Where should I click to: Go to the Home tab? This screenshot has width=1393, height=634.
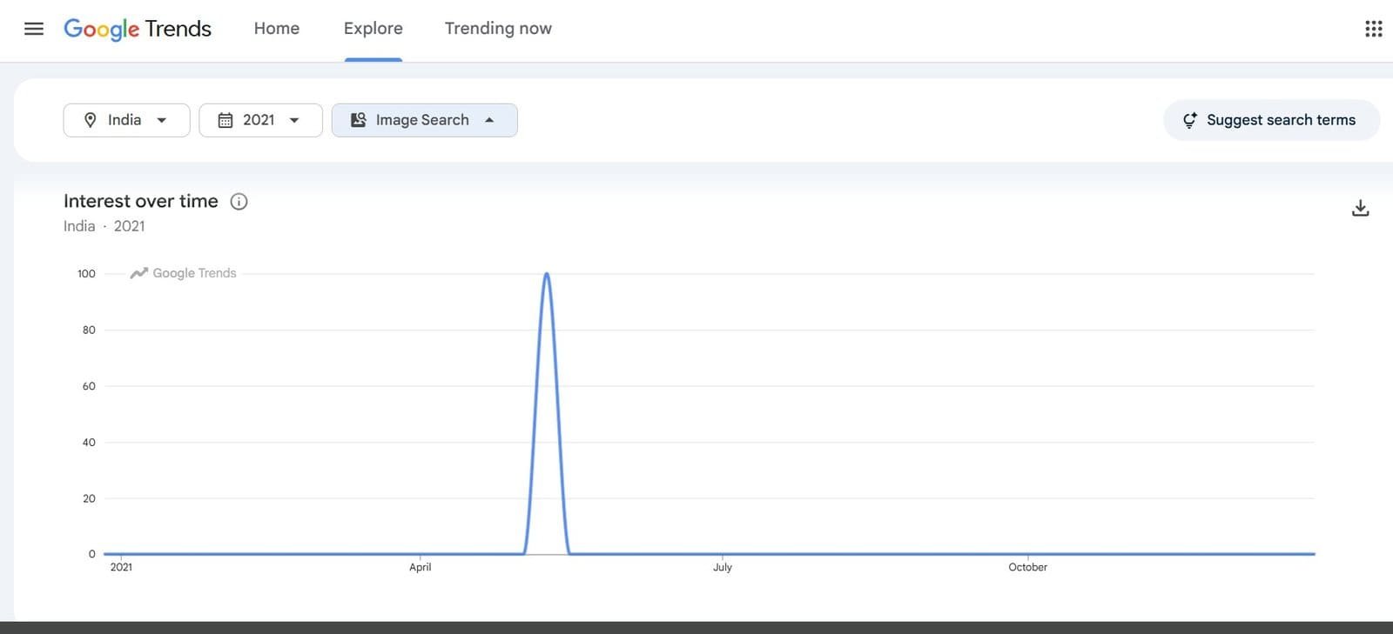point(277,29)
